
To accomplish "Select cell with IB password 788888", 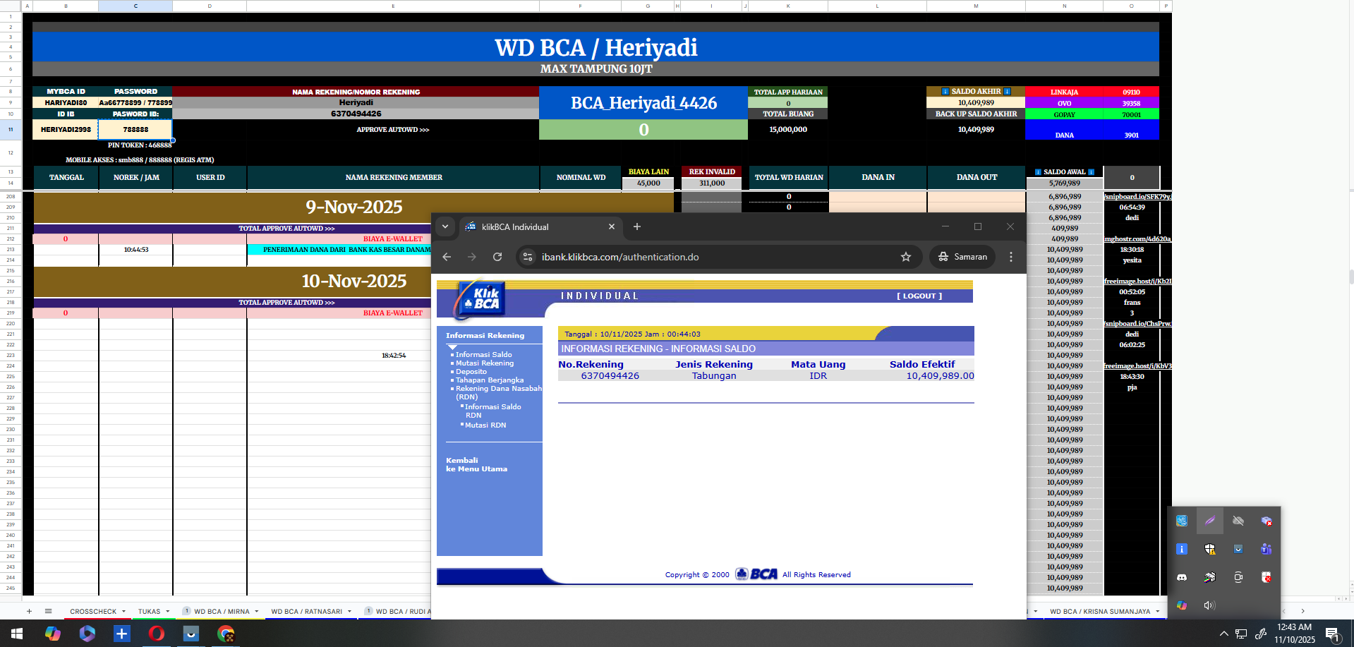I will pos(135,129).
